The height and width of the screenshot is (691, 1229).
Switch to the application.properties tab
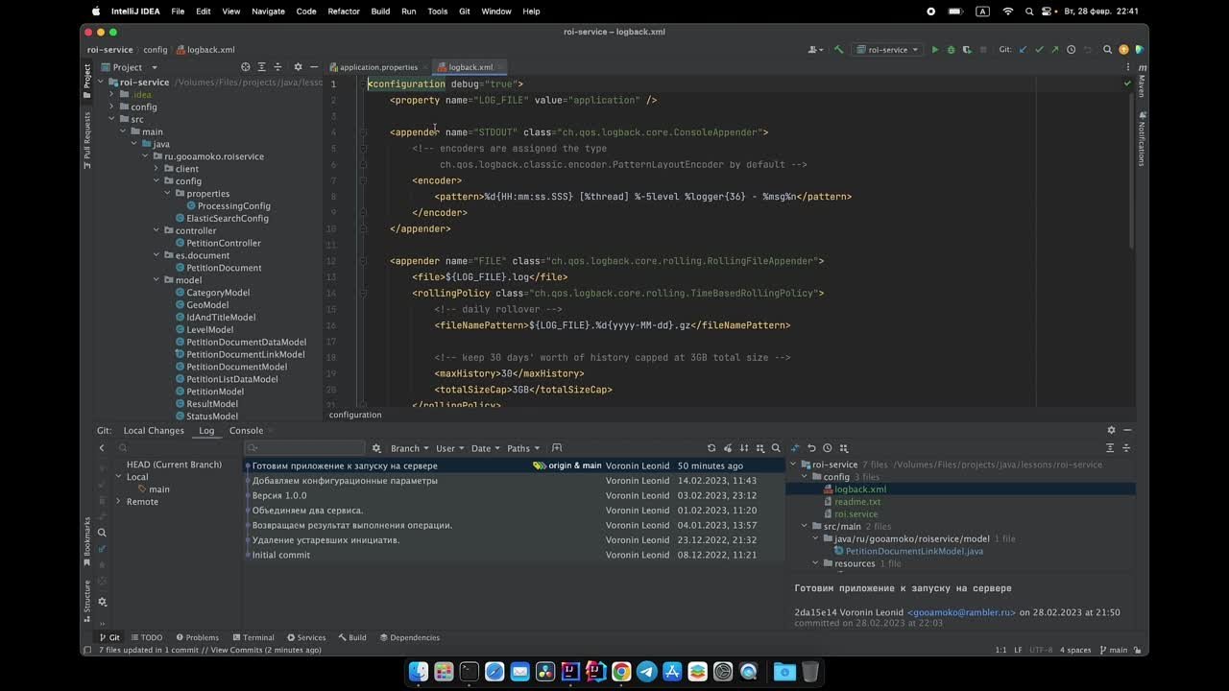pos(377,67)
